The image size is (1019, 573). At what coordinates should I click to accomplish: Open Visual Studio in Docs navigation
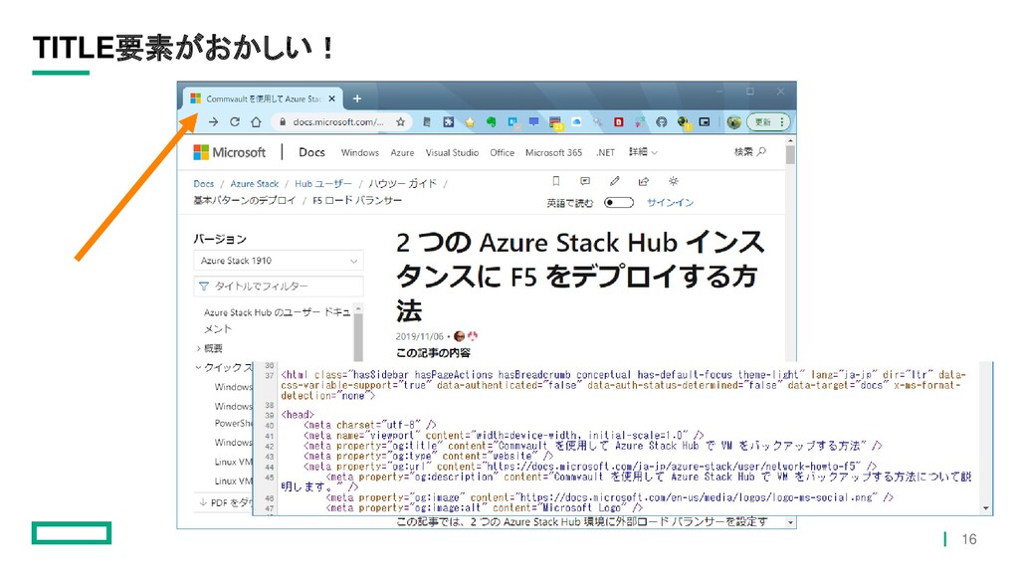tap(452, 152)
